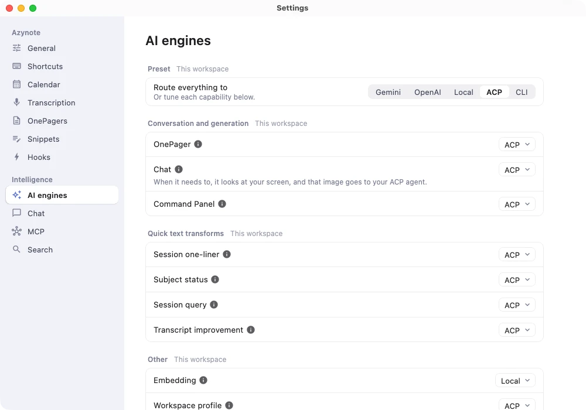Viewport: 586px width, 410px height.
Task: Click the "Intelligence" sidebar section label
Action: click(32, 180)
